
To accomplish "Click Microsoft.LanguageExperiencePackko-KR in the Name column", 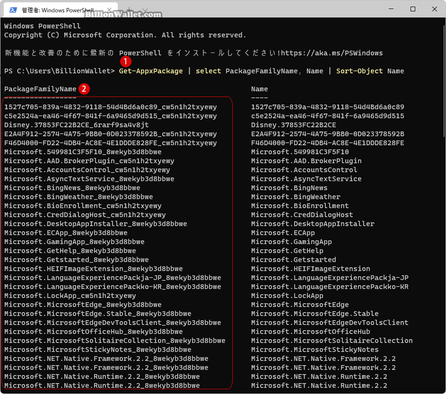I will 330,287.
